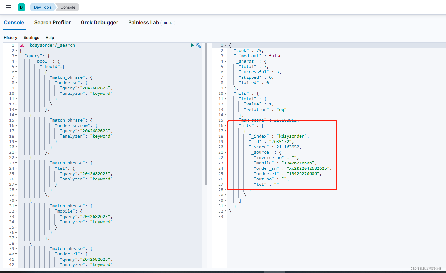Collapse the fold at editor line 2
The image size is (446, 273).
(x=16, y=51)
